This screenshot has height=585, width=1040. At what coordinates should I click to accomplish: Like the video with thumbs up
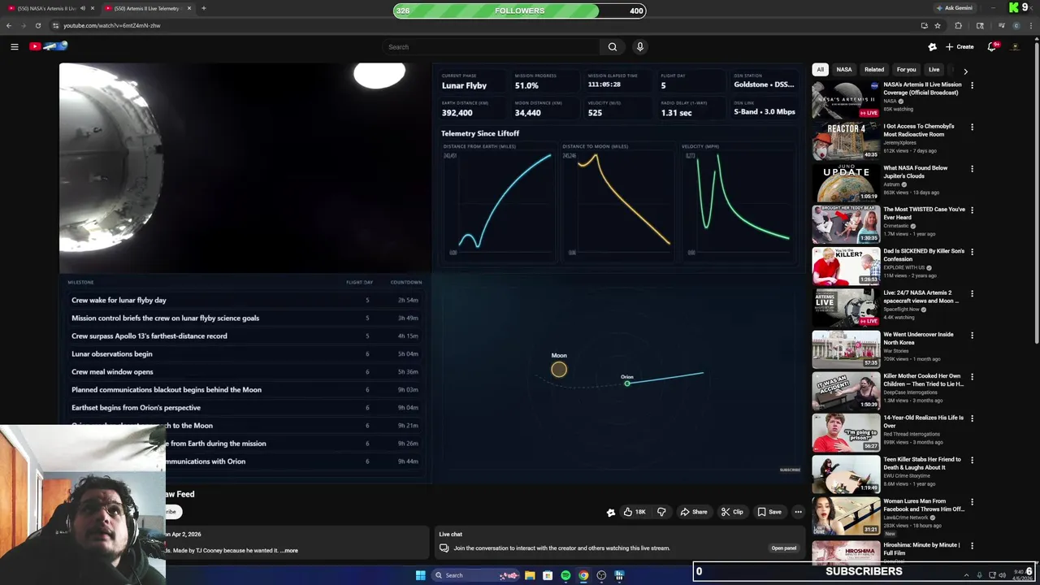click(635, 512)
